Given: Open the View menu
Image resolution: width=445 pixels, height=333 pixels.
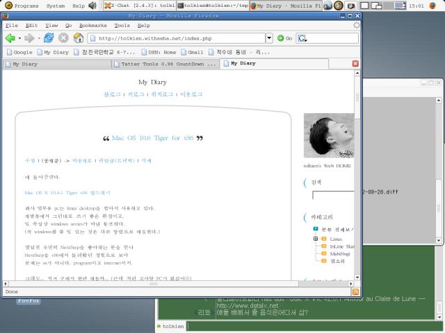Looking at the screenshot, I should (x=51, y=26).
